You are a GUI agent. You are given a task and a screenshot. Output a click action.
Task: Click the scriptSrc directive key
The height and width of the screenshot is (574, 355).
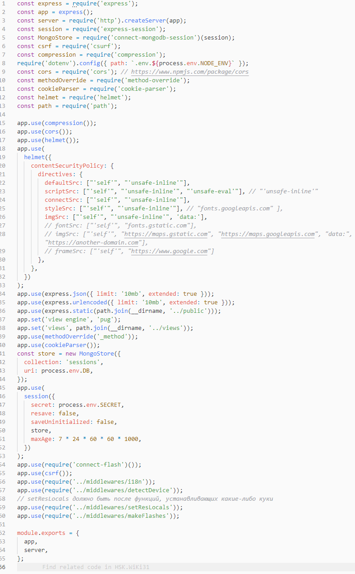[60, 191]
